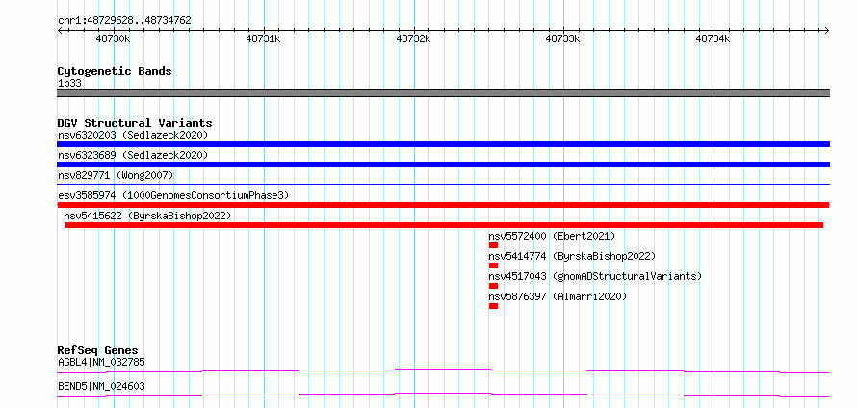Click the DGV Structural Variants track title
Viewport: 857px width, 408px height.
coord(135,123)
